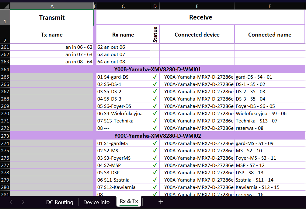Select row header 273
The image size is (306, 209).
(5, 136)
